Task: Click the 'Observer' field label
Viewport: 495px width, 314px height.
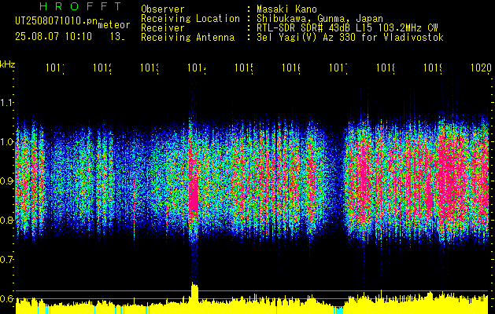Action: [163, 9]
